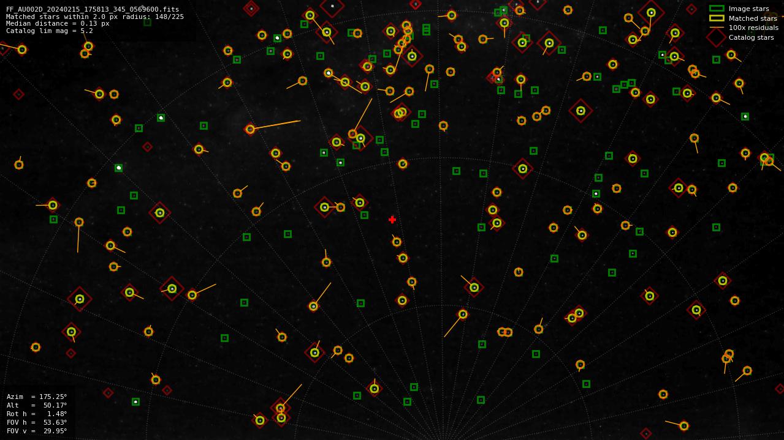Click the yellow square legend icon for Matched stars
The image size is (784, 440).
click(x=717, y=18)
